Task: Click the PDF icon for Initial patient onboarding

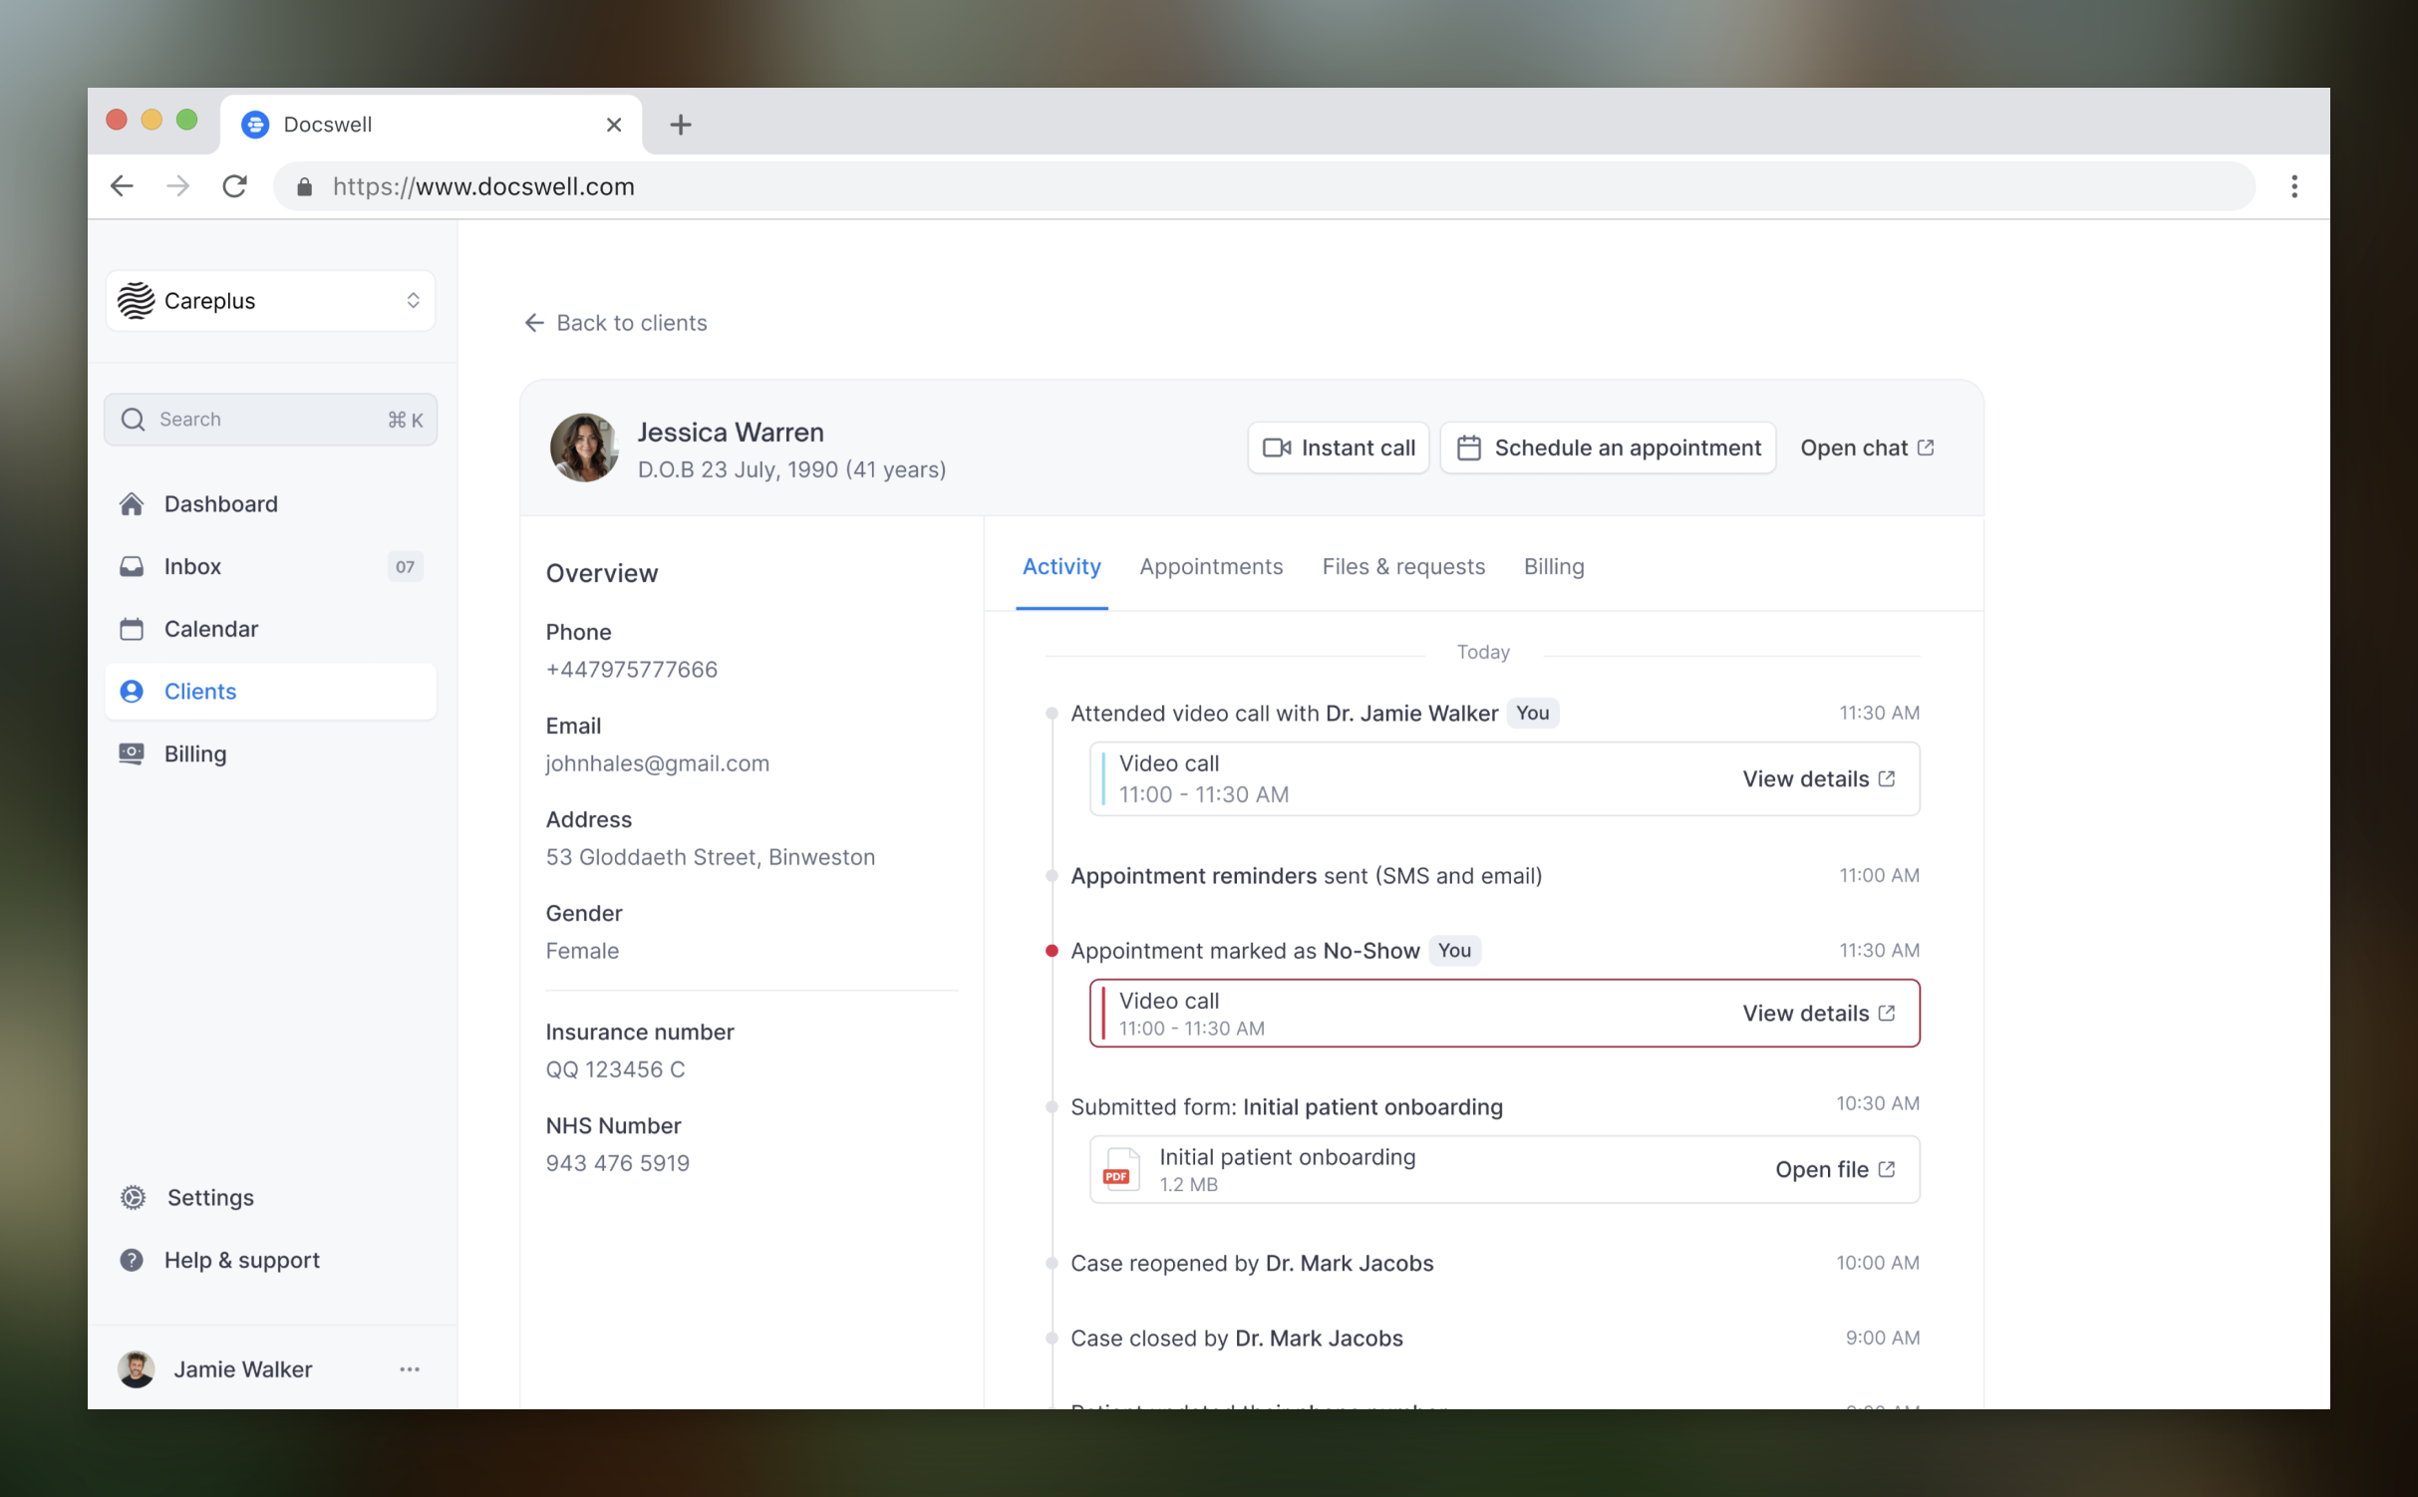Action: (x=1120, y=1170)
